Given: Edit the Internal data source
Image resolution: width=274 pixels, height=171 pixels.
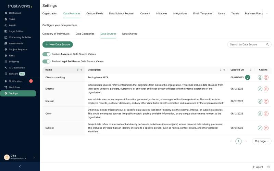Looking at the screenshot, I should click(260, 101).
